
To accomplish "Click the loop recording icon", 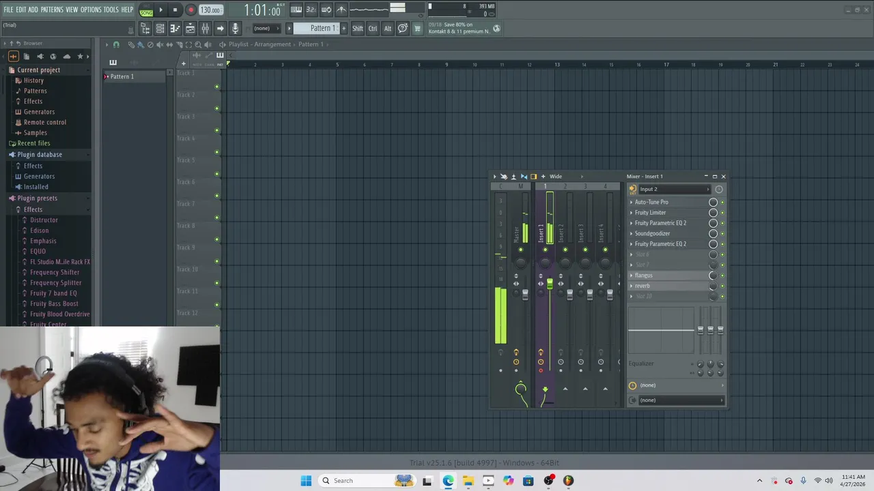I will 326,10.
